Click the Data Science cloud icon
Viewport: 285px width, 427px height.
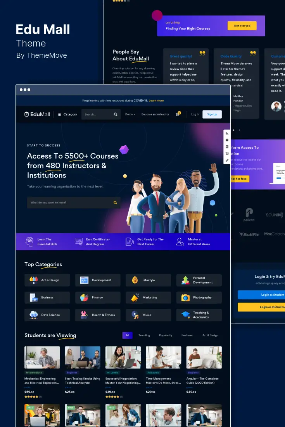tap(33, 315)
